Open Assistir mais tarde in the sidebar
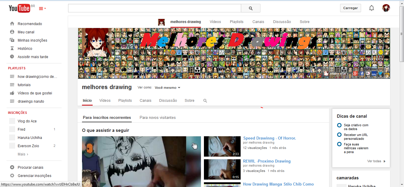Screen dimensions: 404x187 pos(33,57)
